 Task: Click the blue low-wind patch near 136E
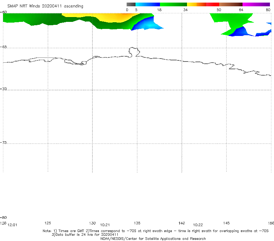(147, 24)
